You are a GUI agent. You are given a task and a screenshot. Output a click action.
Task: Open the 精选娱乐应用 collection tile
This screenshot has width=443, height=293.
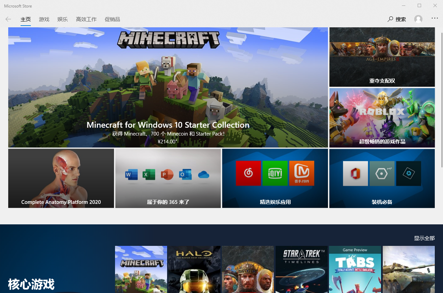[275, 178]
